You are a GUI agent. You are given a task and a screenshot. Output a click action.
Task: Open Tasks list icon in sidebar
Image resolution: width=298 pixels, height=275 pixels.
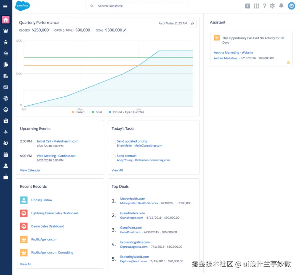[x=6, y=53]
